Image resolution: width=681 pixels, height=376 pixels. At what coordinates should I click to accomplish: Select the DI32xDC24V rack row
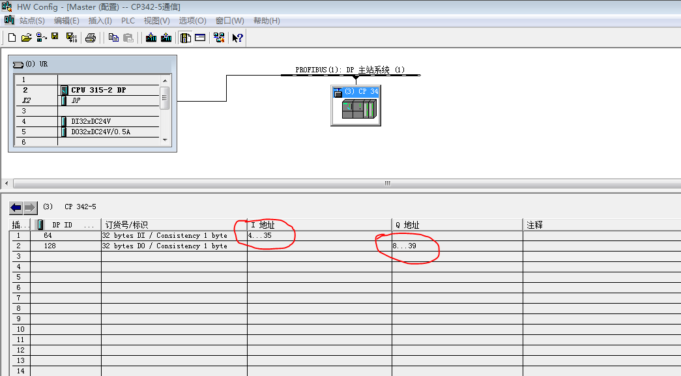[x=87, y=121]
